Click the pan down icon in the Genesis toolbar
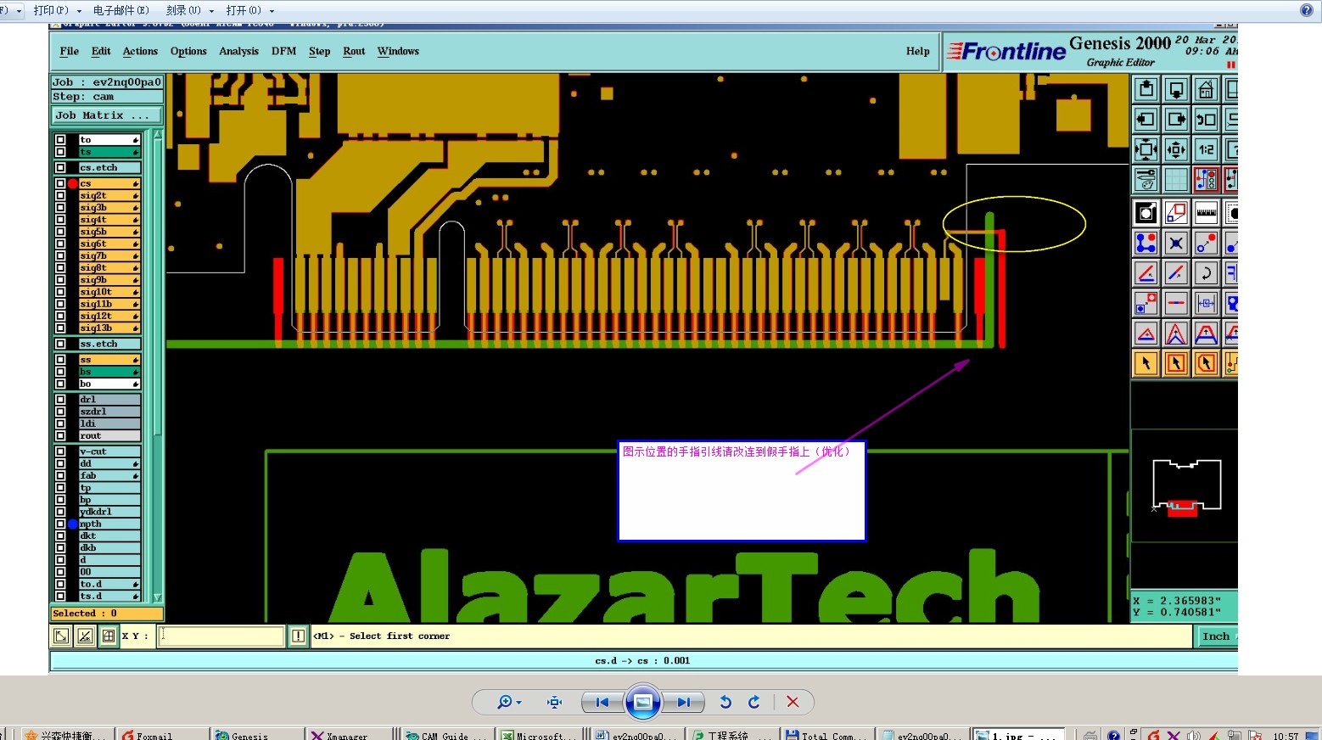1322x740 pixels. pyautogui.click(x=1176, y=89)
